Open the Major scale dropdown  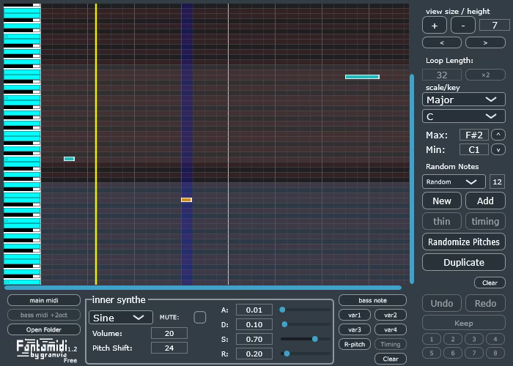[464, 100]
